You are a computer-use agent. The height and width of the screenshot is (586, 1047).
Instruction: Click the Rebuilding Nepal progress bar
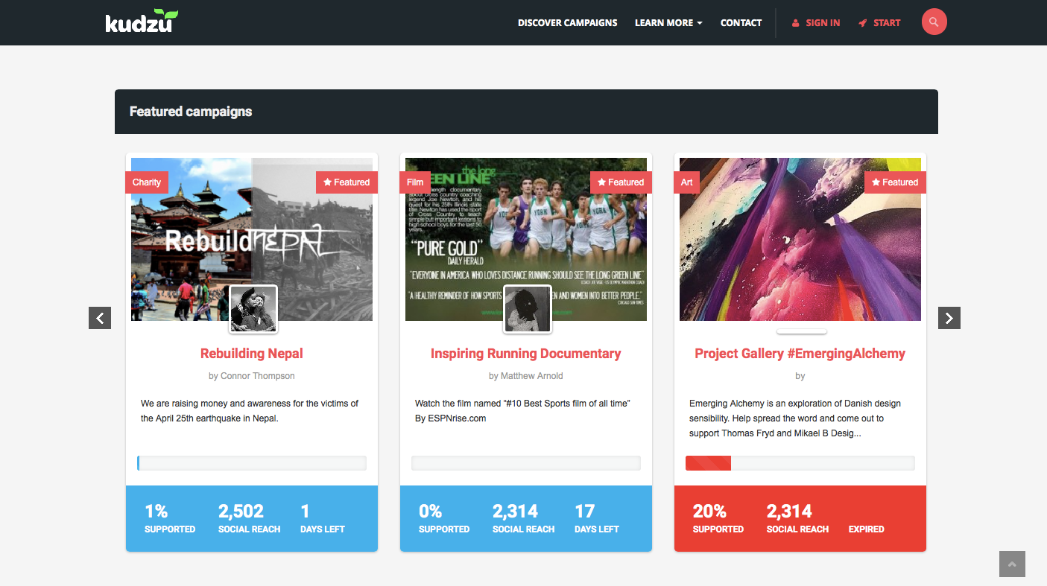point(252,463)
